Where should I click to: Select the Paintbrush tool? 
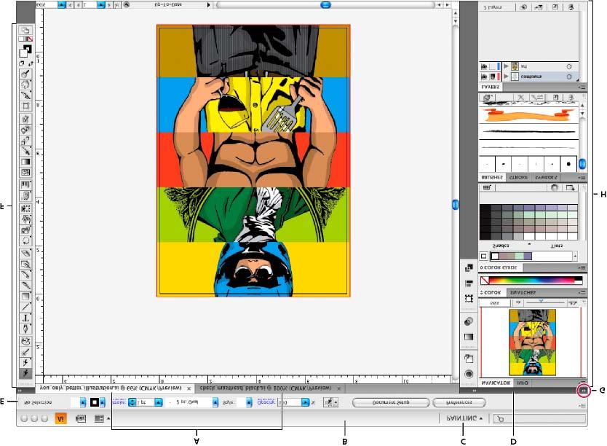[x=25, y=286]
